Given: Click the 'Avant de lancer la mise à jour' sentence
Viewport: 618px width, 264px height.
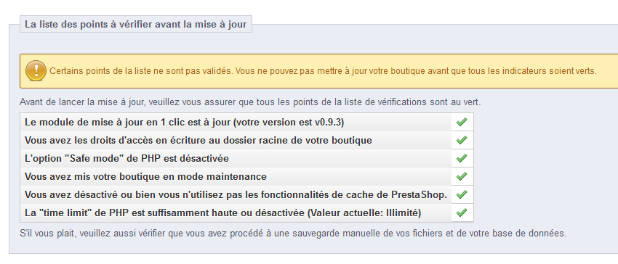Looking at the screenshot, I should tap(250, 102).
